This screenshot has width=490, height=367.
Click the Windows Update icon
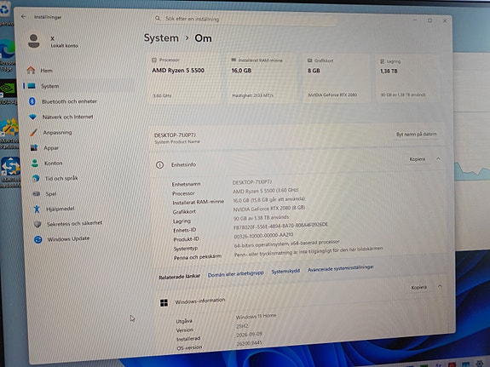coord(37,239)
